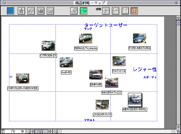Screen dimensions: 181x134
Task: Click the レジャー性 axis title
Action: click(x=145, y=70)
